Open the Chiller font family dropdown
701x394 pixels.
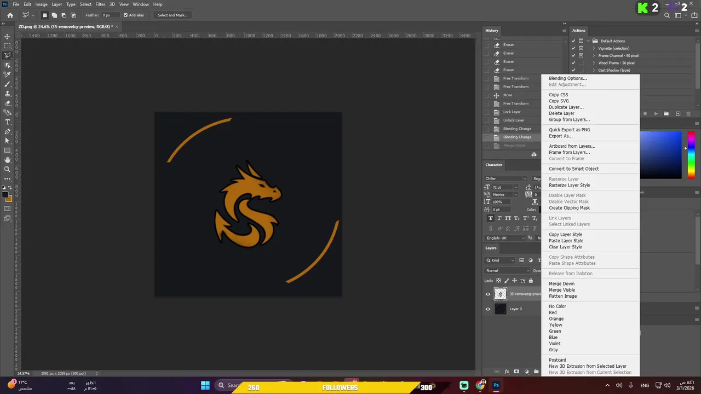tap(525, 178)
